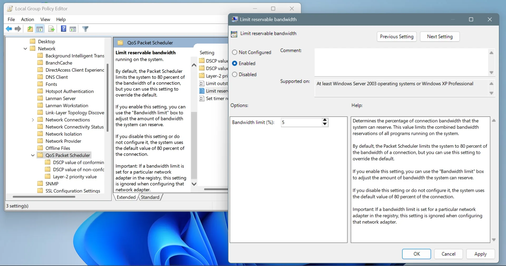Open the Action menu
This screenshot has height=266, width=506.
click(27, 19)
